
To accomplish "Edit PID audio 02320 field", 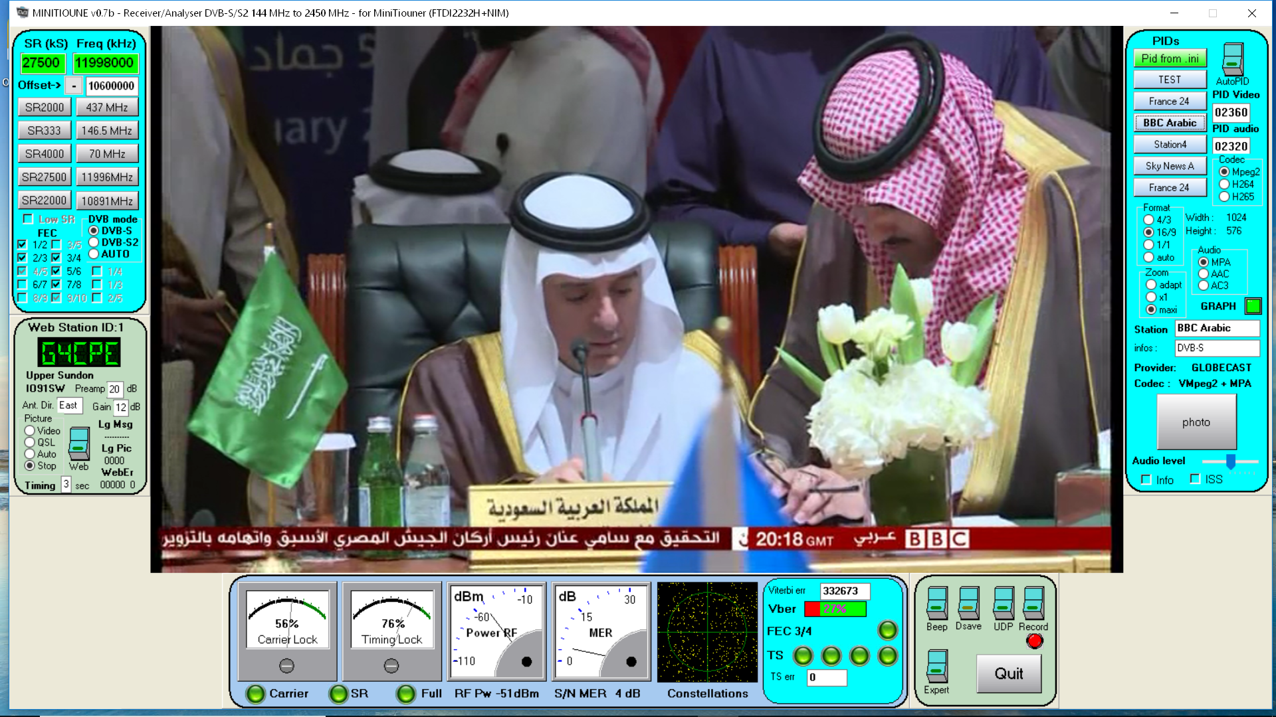I will (x=1231, y=146).
